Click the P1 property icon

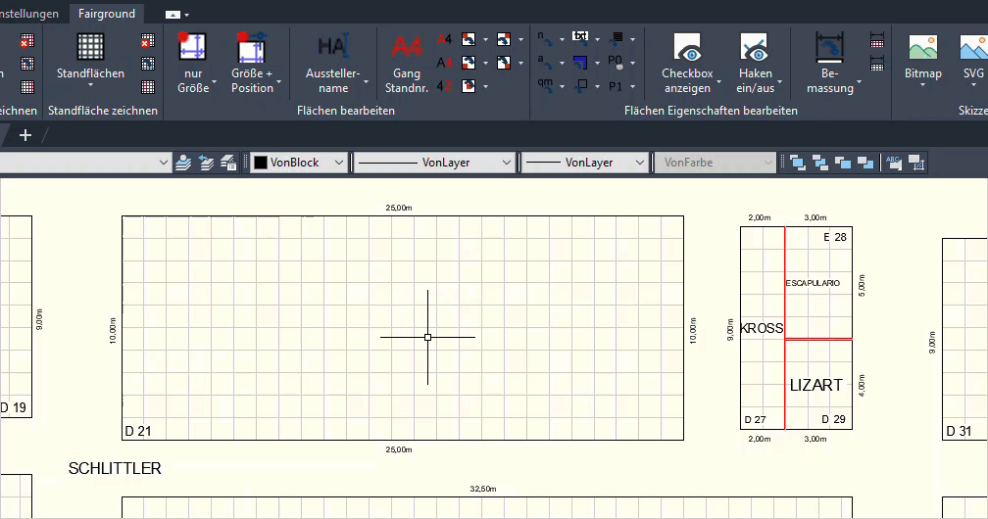click(x=616, y=85)
